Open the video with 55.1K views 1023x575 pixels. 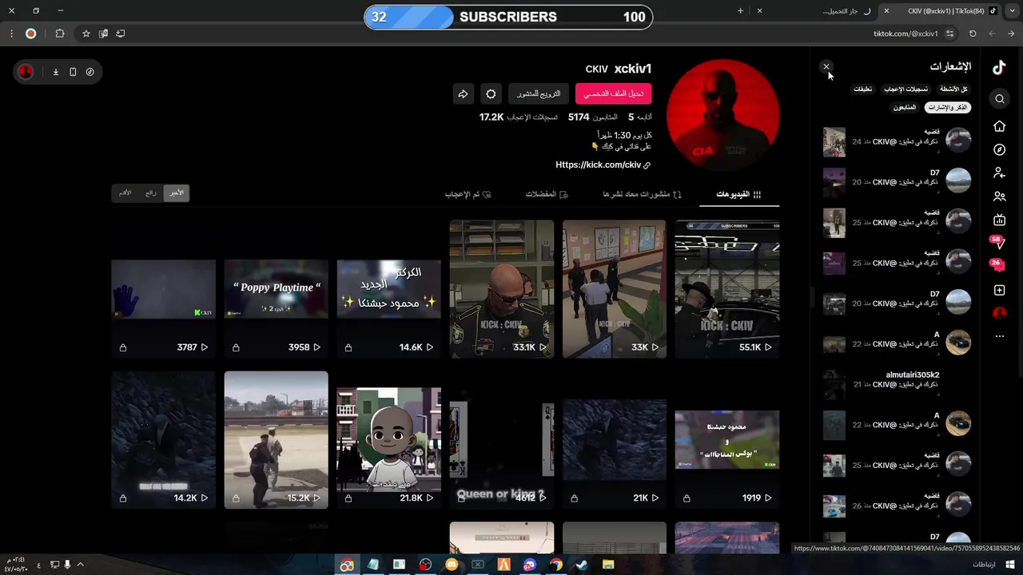pyautogui.click(x=727, y=289)
